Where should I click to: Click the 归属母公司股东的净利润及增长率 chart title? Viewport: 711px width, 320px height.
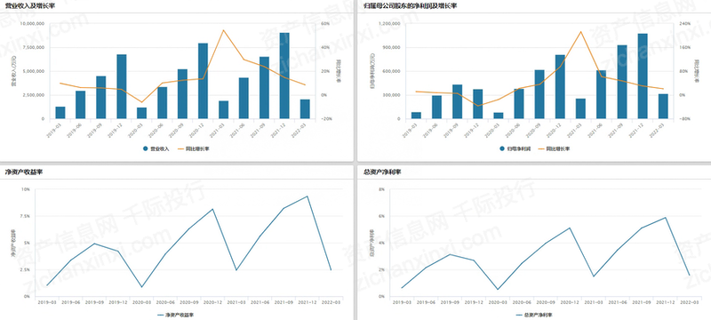click(x=411, y=6)
